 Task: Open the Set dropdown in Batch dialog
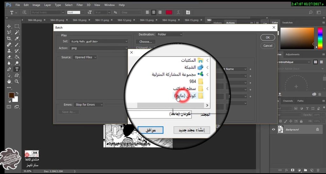(99, 41)
